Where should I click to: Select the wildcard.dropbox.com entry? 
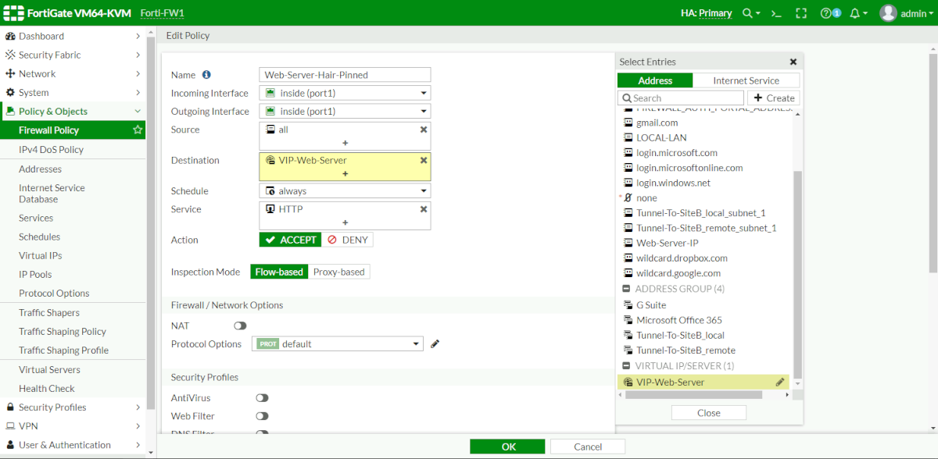click(x=682, y=258)
